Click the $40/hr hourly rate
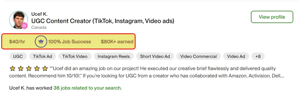 pos(17,42)
